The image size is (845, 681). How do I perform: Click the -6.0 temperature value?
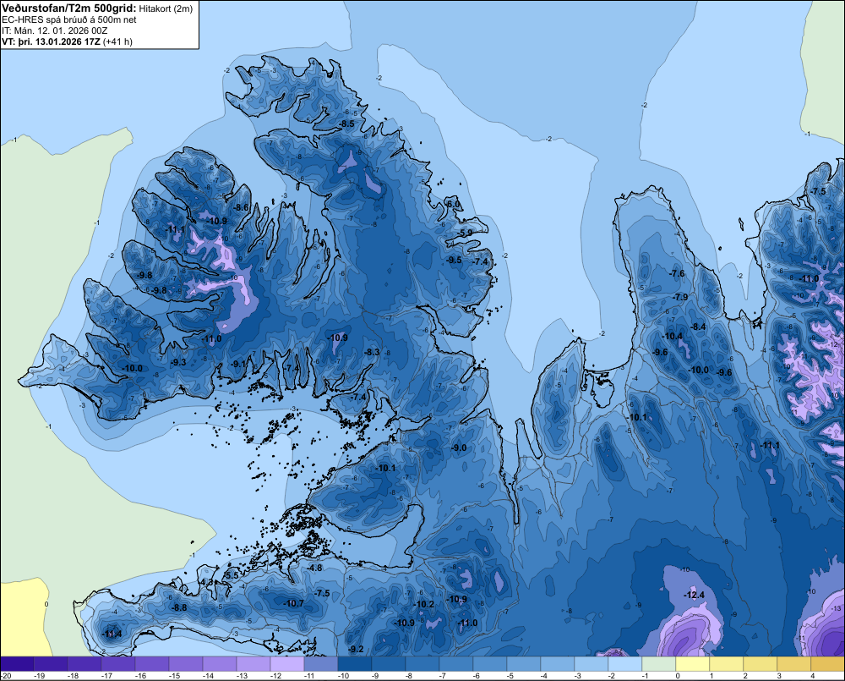pos(454,205)
